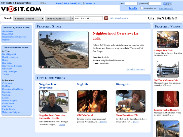Choose Del Mar location
Image resolution: width=183 pixels, height=137 pixels.
pos(6,86)
